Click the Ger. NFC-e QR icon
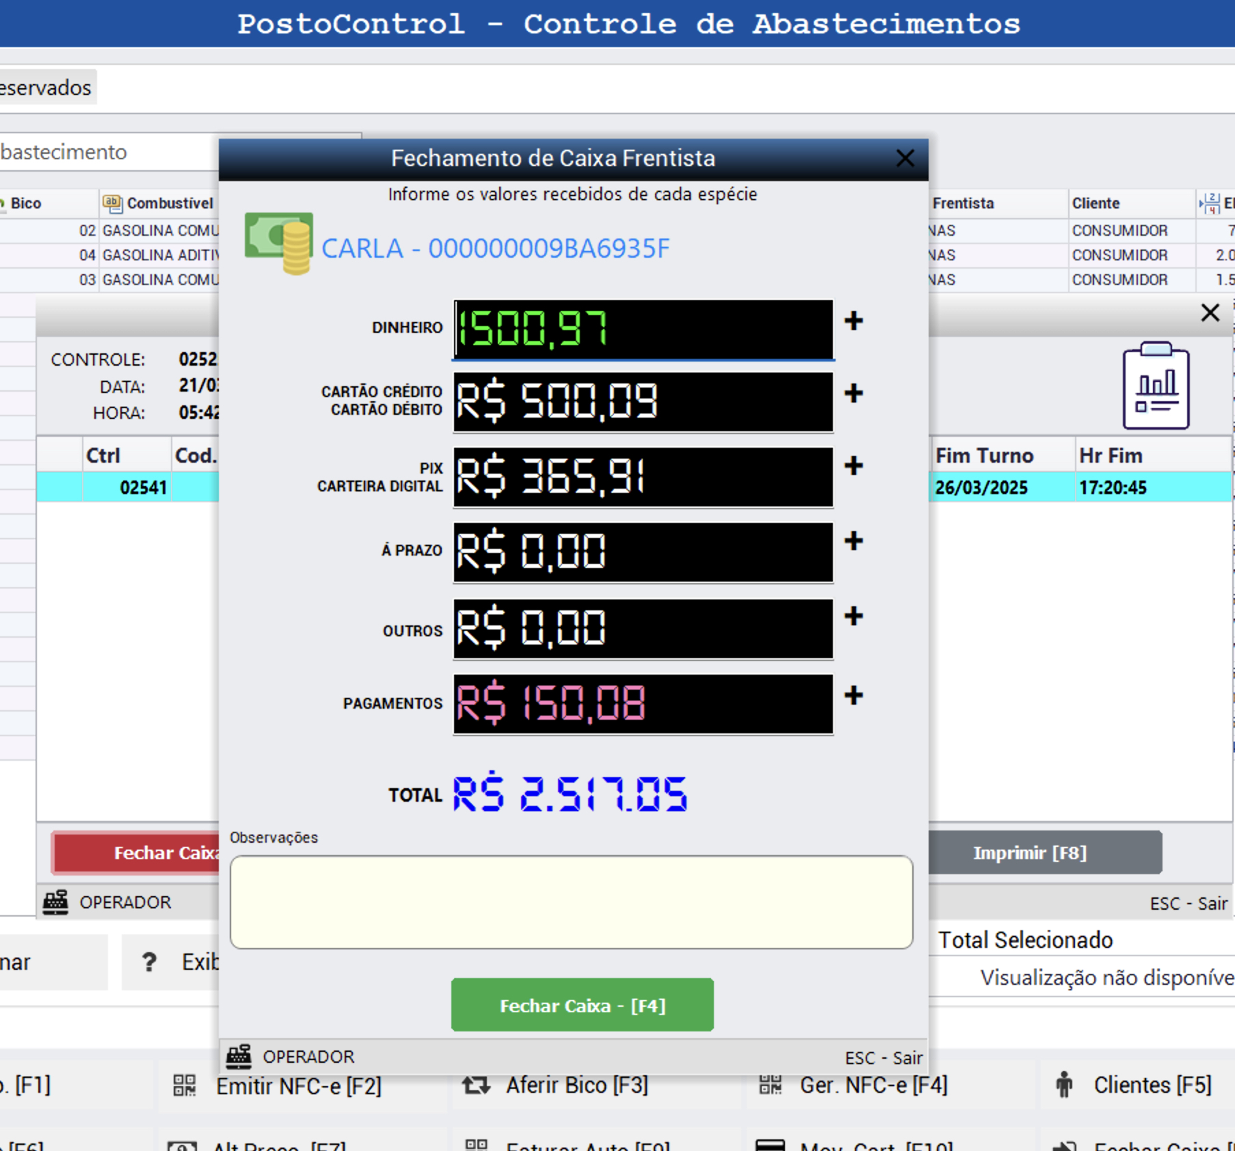 tap(770, 1085)
